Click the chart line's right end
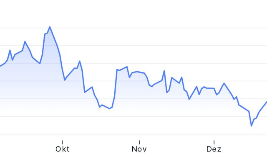This screenshot has width=267, height=166. point(266,102)
